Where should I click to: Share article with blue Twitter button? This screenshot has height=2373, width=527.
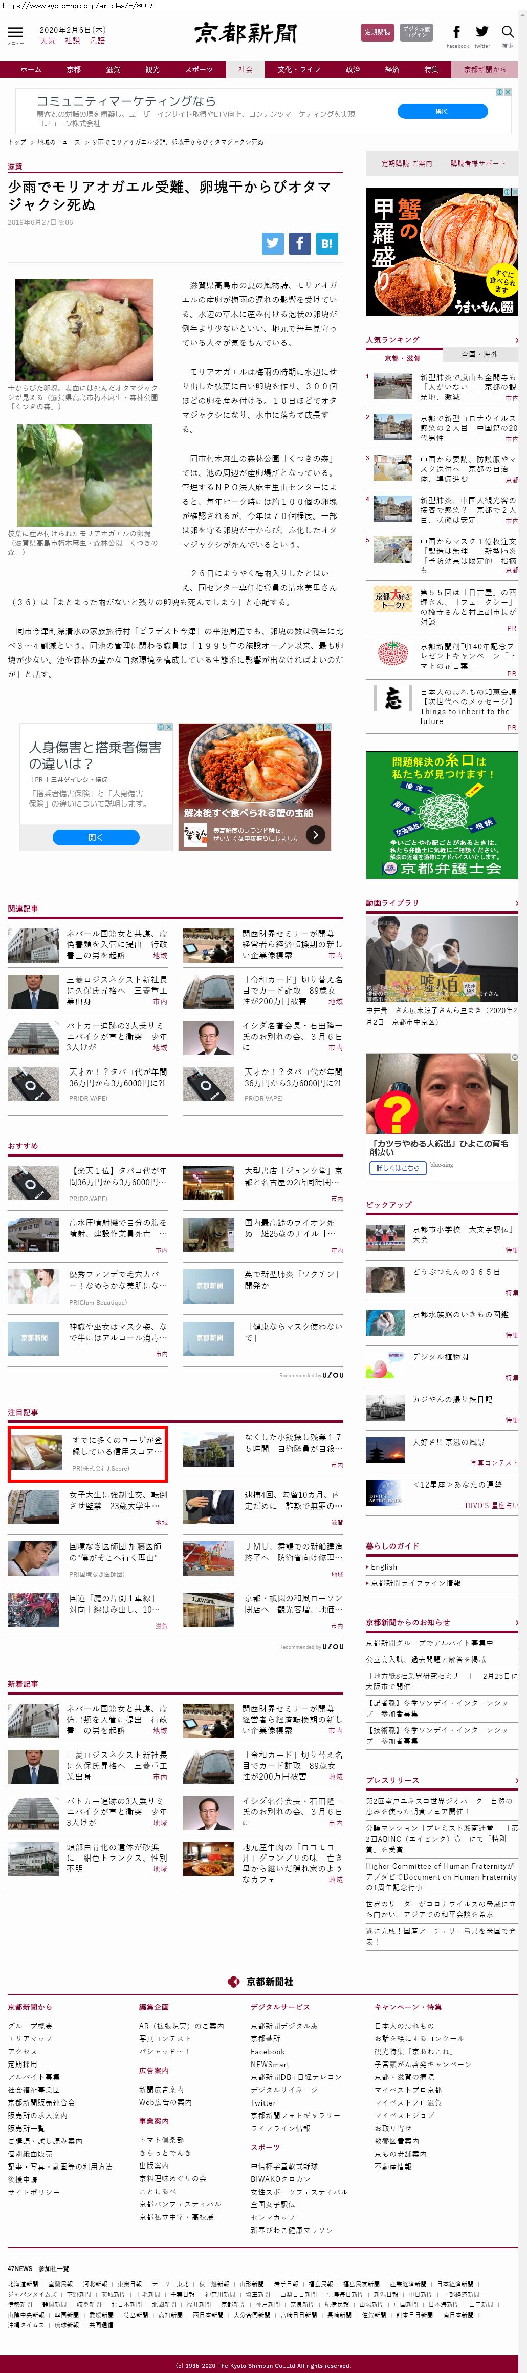point(272,243)
